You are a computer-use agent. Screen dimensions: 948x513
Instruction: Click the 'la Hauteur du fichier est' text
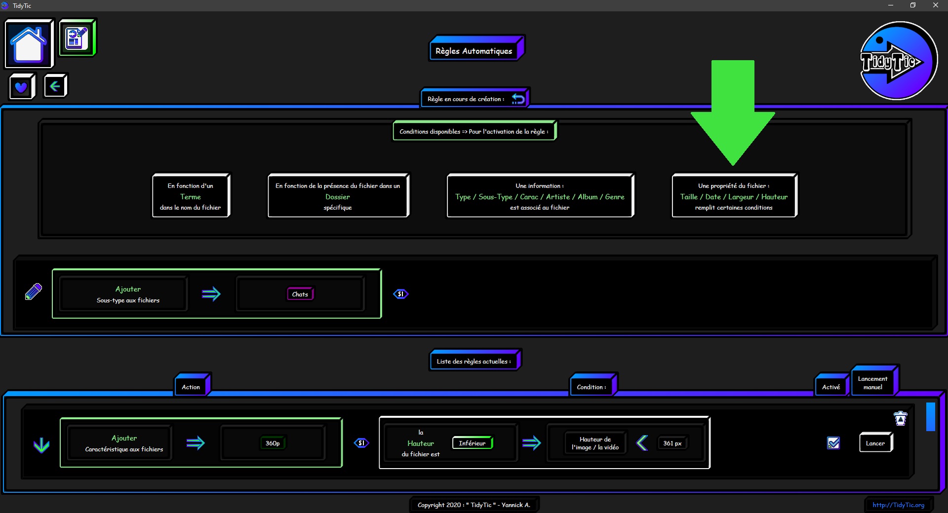pyautogui.click(x=421, y=443)
